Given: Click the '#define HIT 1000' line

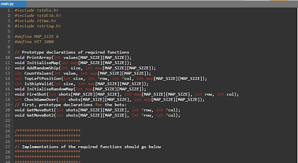Looking at the screenshot, I should pyautogui.click(x=34, y=42).
